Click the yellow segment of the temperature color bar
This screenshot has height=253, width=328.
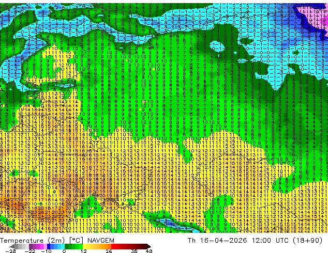[x=88, y=246]
